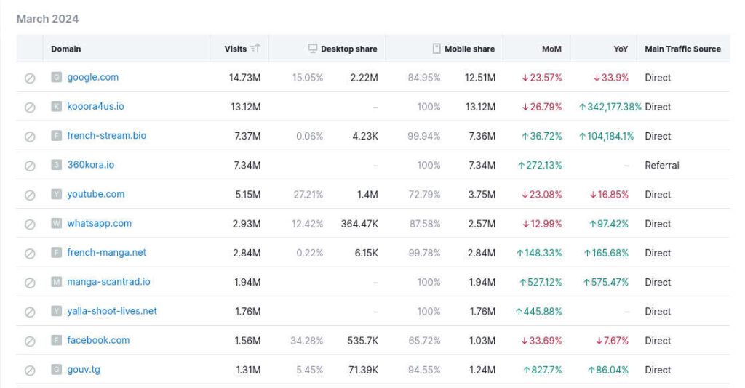745x388 pixels.
Task: Click the 148.33% MoM value
Action: click(x=539, y=254)
